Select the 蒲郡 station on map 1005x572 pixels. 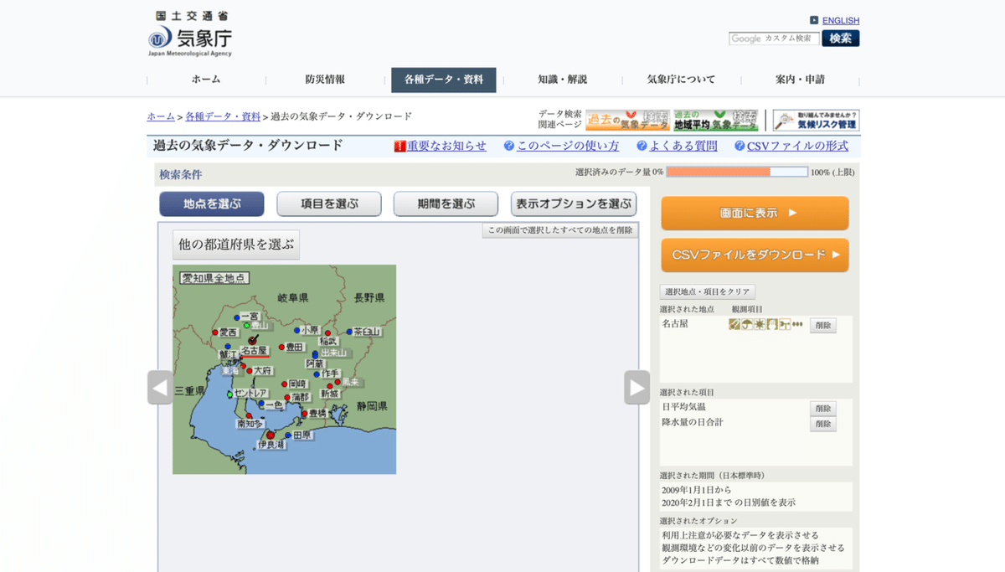(287, 397)
